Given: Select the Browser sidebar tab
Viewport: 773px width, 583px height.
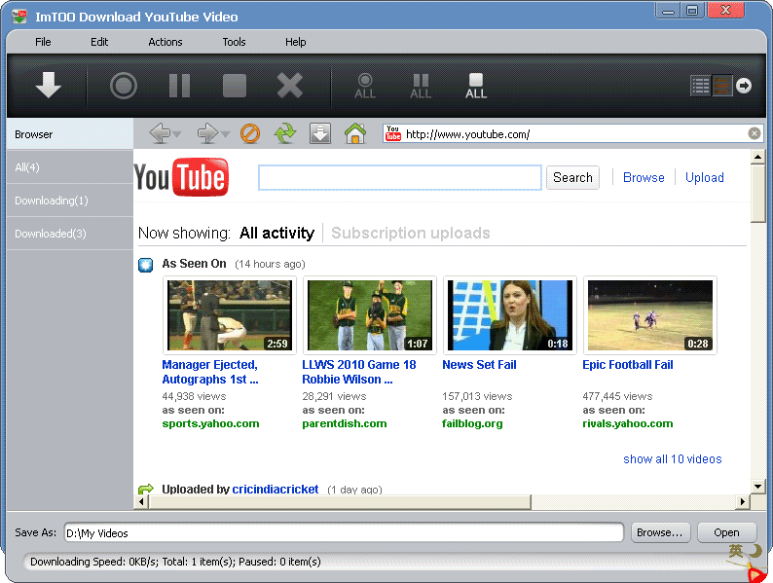Looking at the screenshot, I should coord(70,134).
